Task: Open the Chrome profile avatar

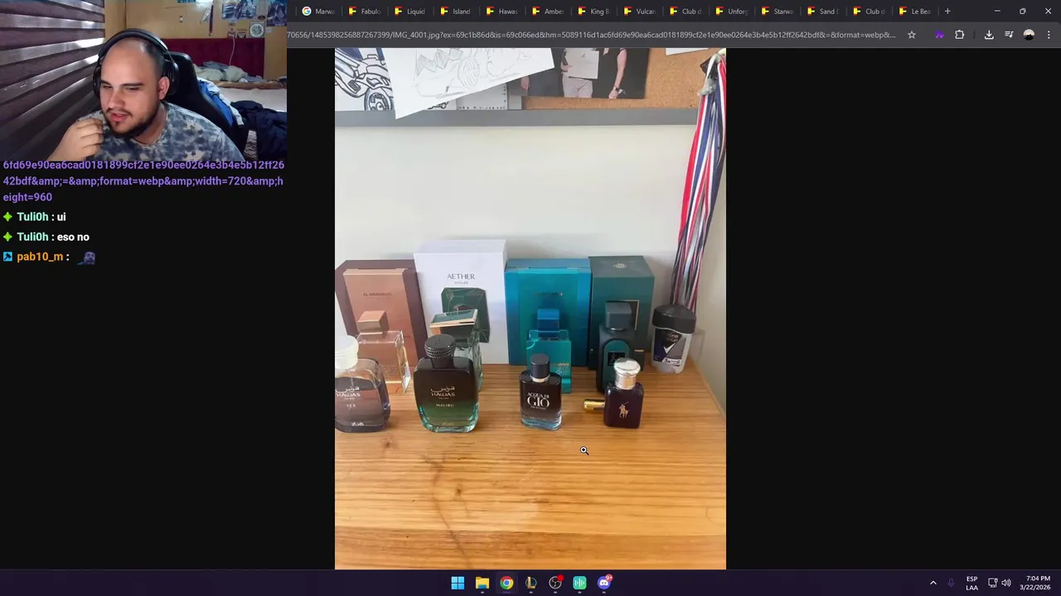Action: click(1029, 35)
